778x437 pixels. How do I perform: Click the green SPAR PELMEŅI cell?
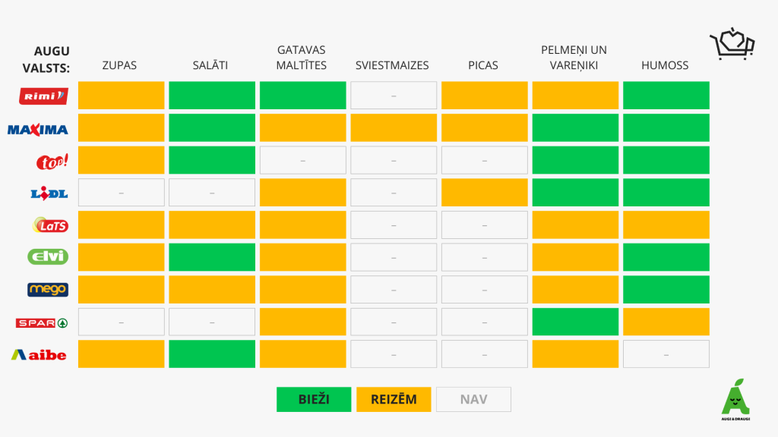[x=575, y=322]
